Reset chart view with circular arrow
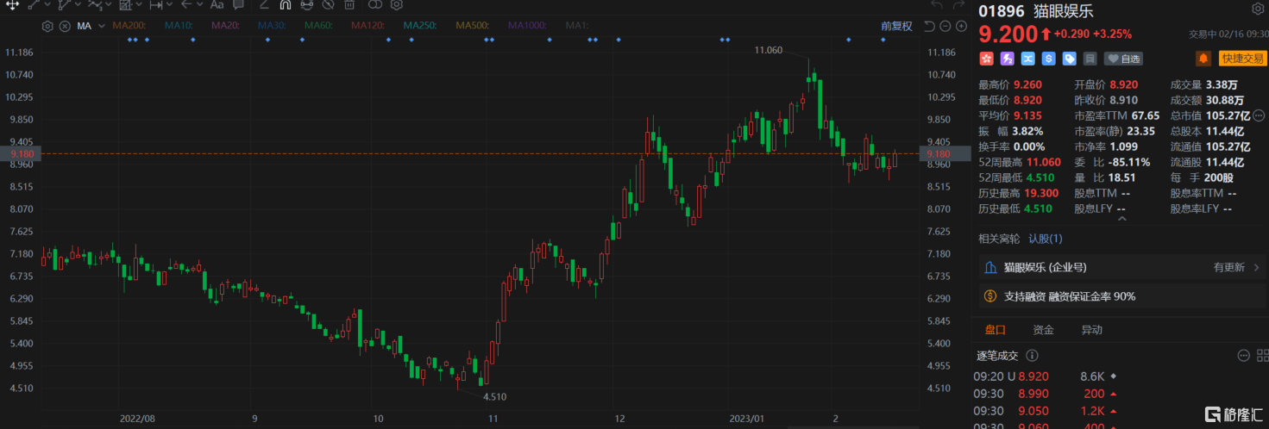This screenshot has height=429, width=1269. click(x=928, y=26)
